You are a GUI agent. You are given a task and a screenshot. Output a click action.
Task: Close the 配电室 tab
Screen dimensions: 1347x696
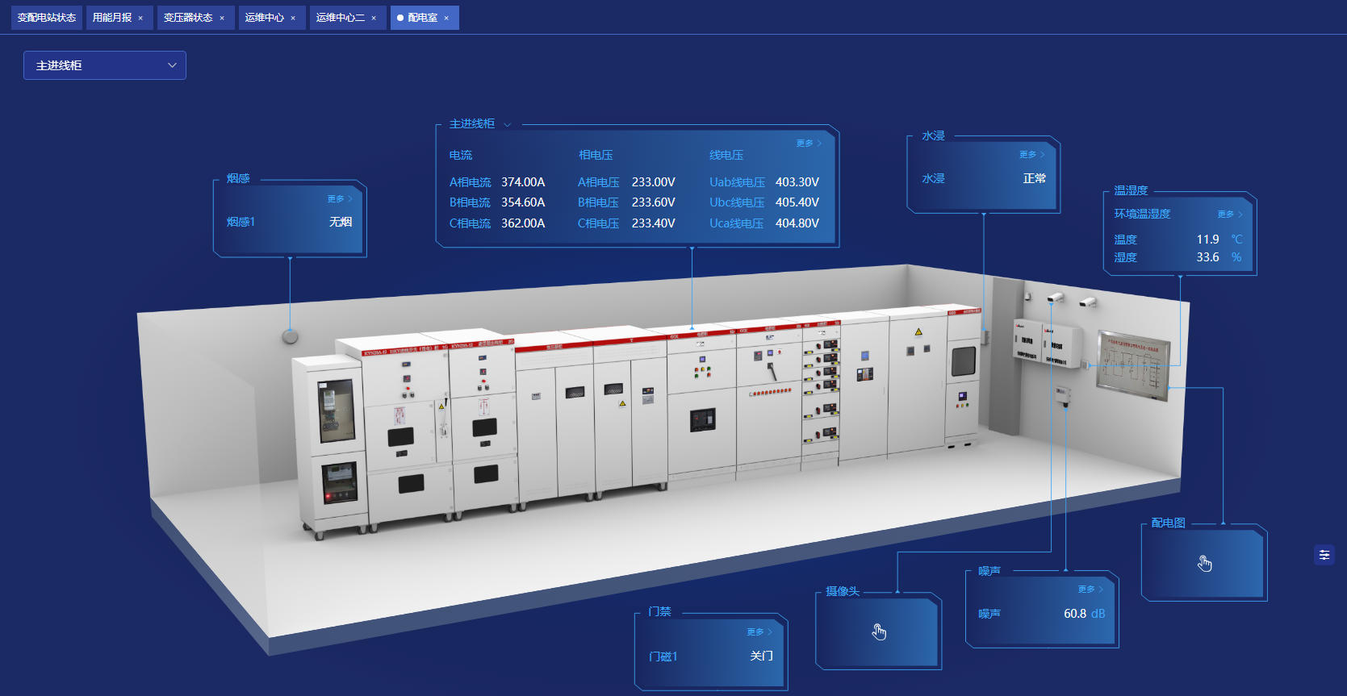[x=446, y=18]
